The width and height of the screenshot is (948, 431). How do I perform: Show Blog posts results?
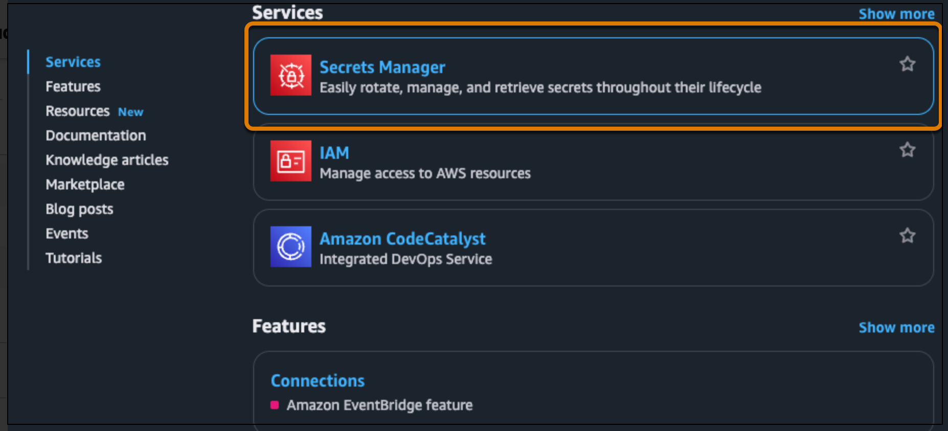(x=79, y=209)
